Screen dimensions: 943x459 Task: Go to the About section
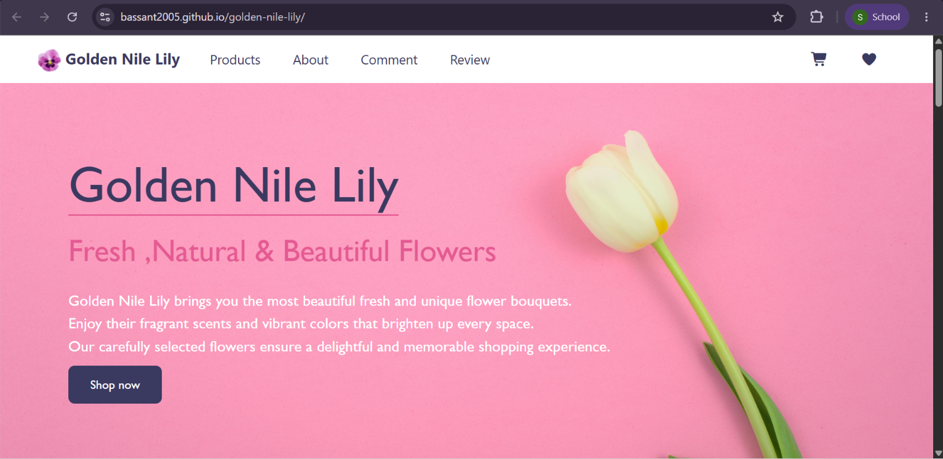311,60
